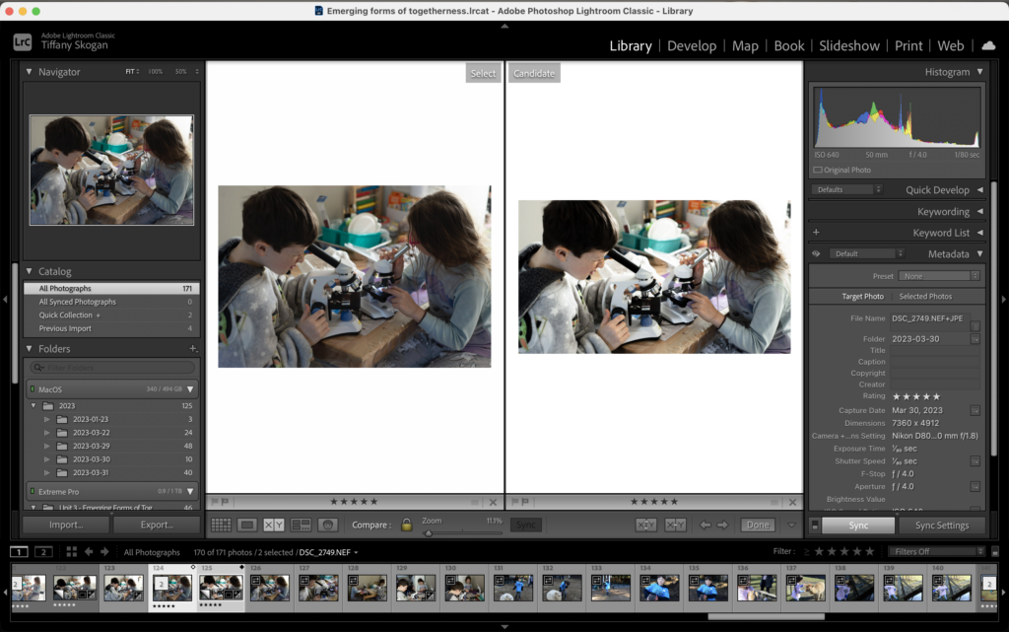Collapse the Folders panel
This screenshot has width=1009, height=632.
click(29, 348)
